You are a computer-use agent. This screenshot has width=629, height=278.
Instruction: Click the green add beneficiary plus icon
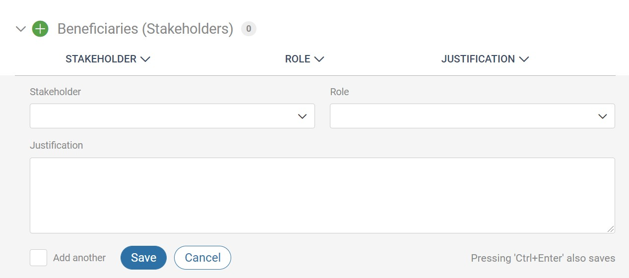pyautogui.click(x=40, y=29)
